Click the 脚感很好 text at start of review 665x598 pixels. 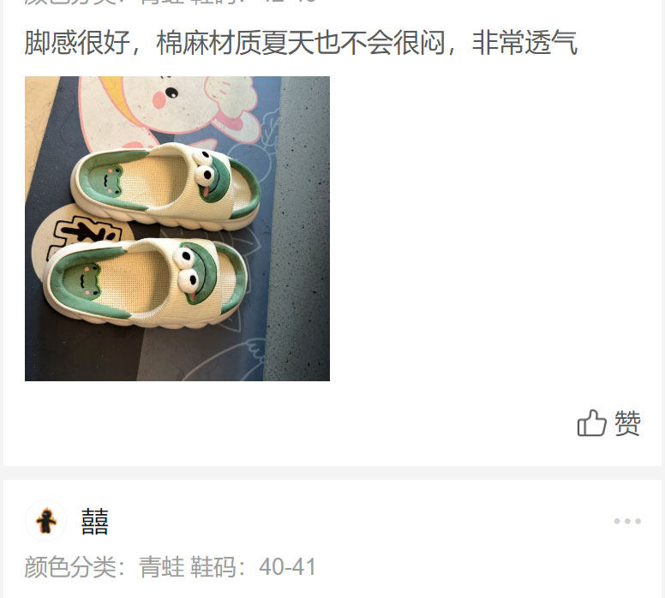coord(77,43)
